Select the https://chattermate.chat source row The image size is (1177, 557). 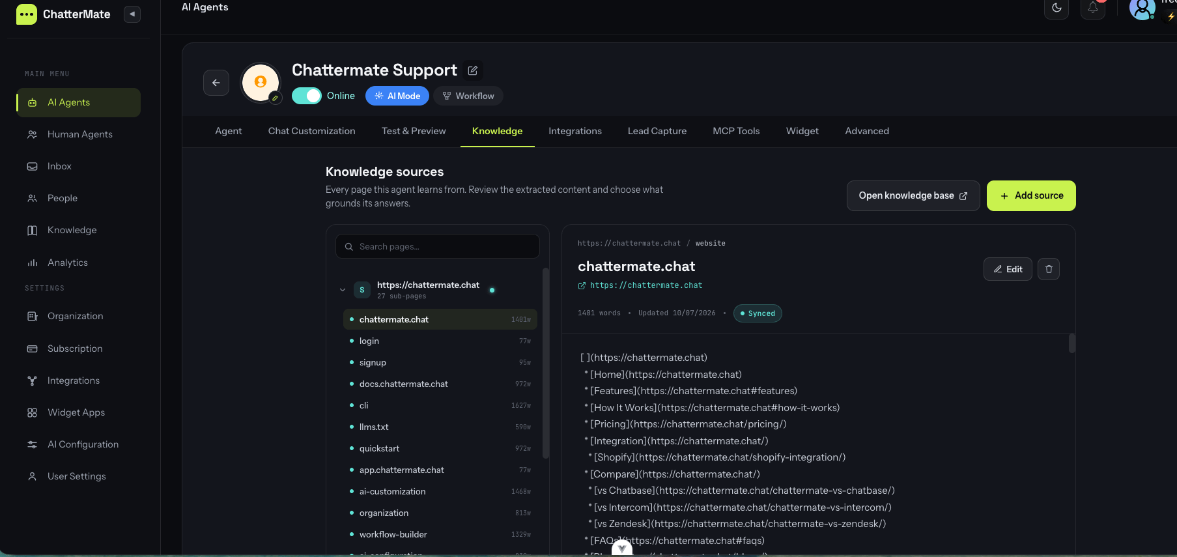[438, 290]
